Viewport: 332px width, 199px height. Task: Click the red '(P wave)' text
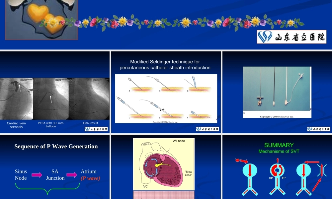point(90,178)
